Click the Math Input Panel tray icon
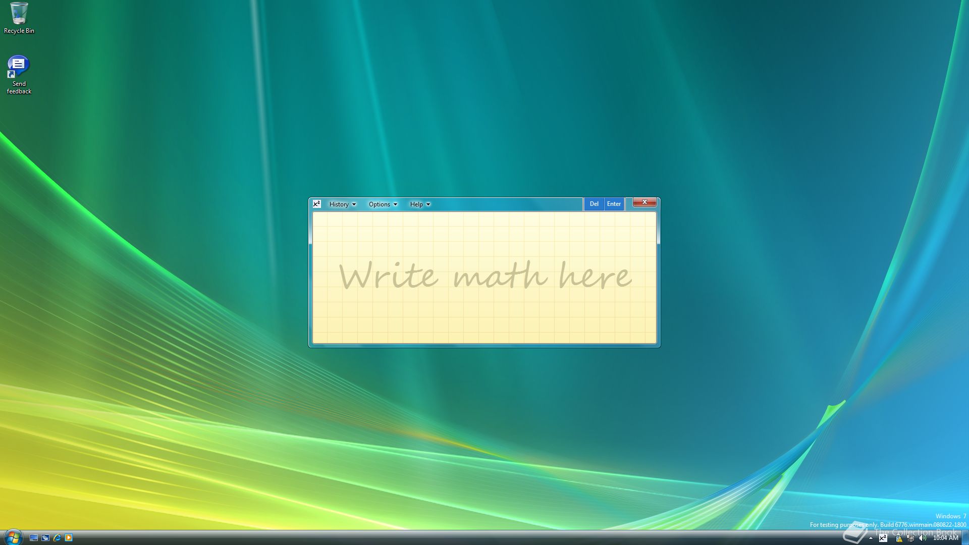The height and width of the screenshot is (545, 969). pyautogui.click(x=883, y=538)
